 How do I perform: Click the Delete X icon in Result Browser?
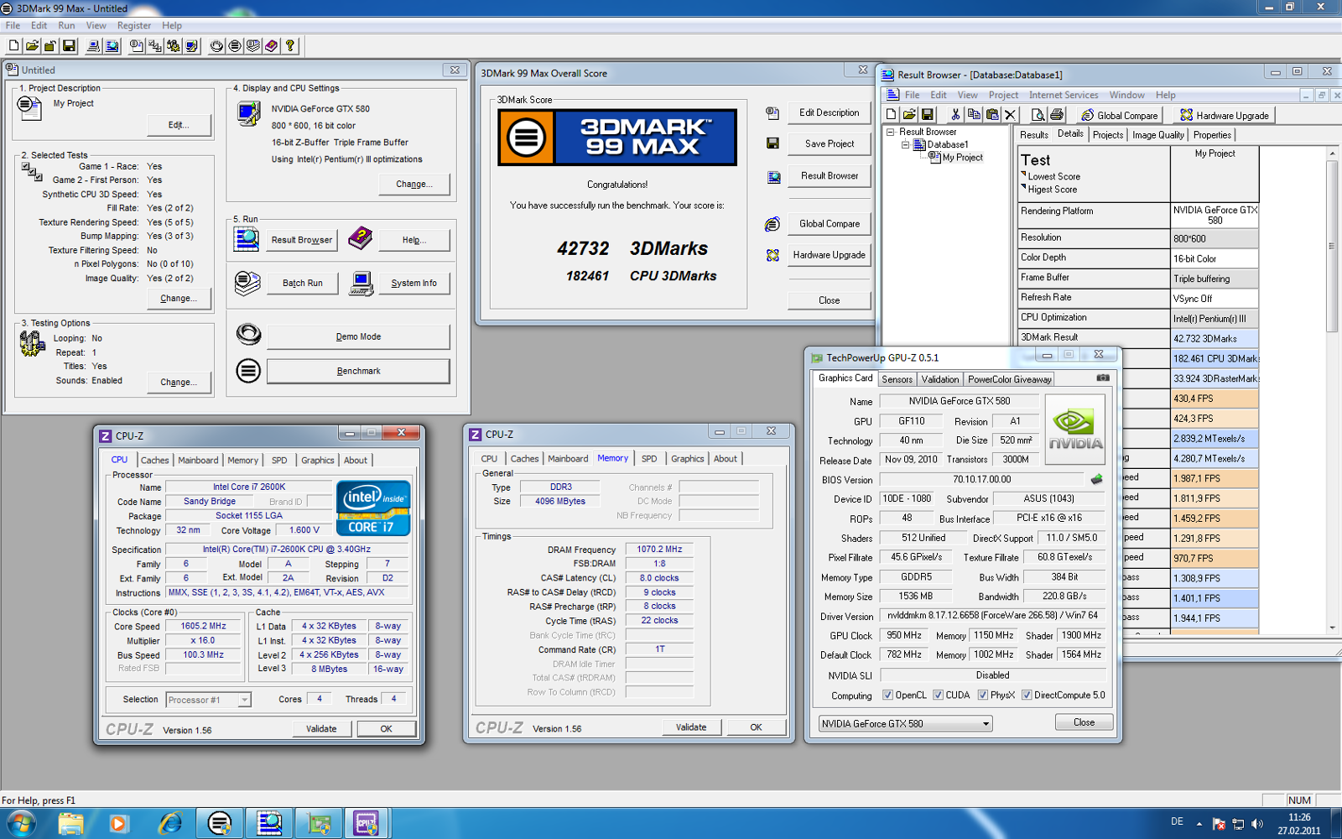pyautogui.click(x=1010, y=115)
